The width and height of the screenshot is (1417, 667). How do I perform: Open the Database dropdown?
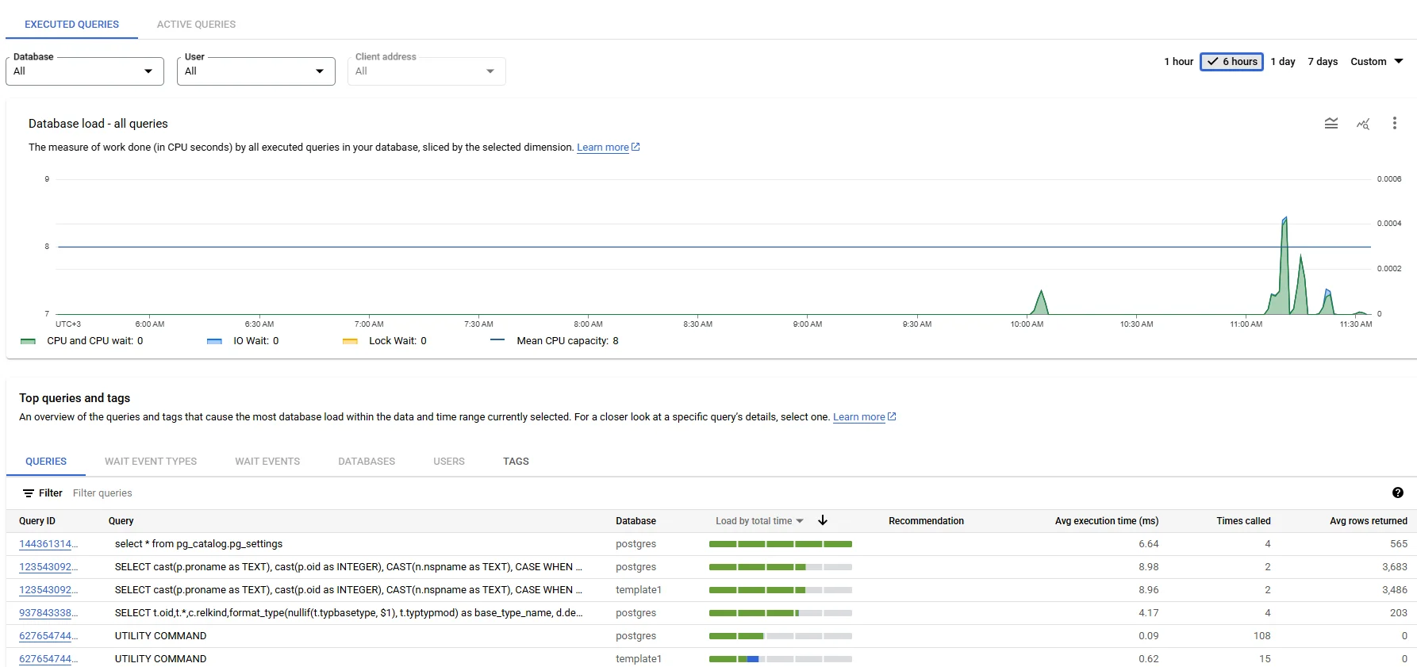[84, 71]
